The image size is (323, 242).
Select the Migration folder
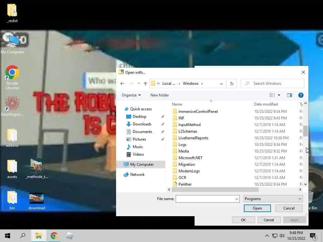click(x=187, y=164)
